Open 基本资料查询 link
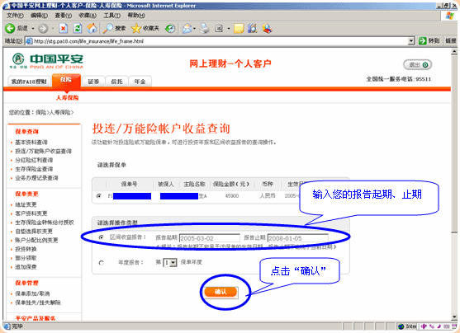Image resolution: width=460 pixels, height=333 pixels. 31,143
